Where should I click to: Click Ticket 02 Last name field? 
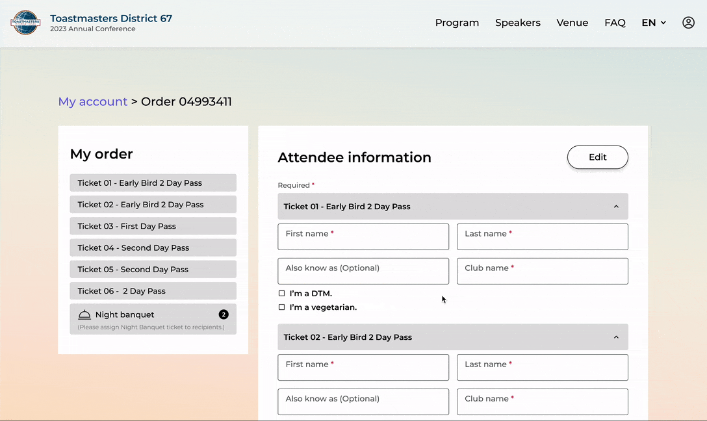coord(542,368)
